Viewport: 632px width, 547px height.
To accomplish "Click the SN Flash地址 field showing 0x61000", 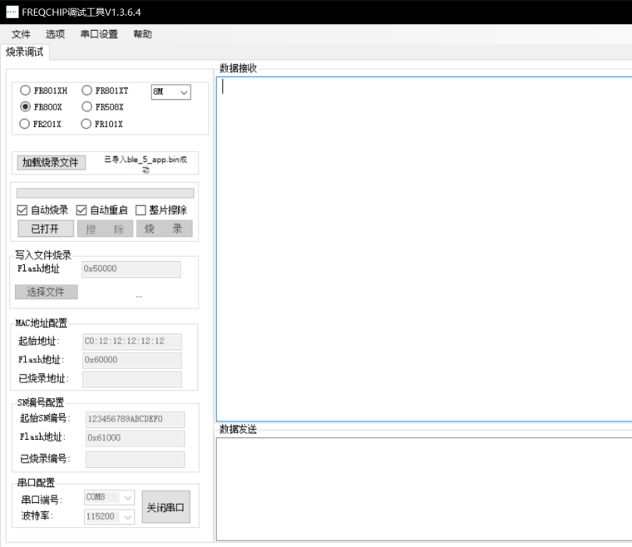I will [135, 438].
